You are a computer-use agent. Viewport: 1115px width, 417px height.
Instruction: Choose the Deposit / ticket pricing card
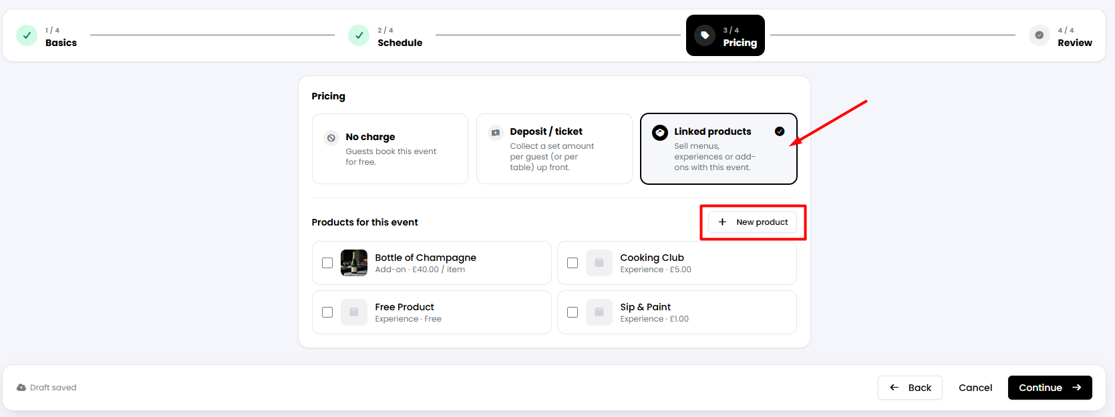pyautogui.click(x=554, y=149)
